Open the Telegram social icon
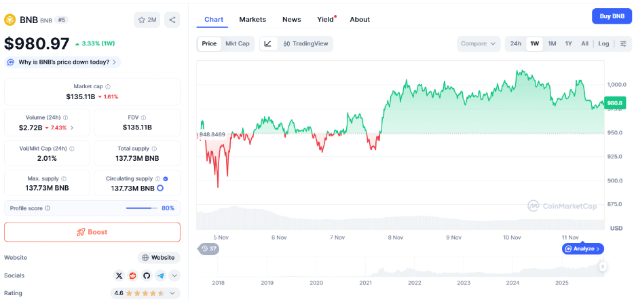This screenshot has height=306, width=636. 160,275
